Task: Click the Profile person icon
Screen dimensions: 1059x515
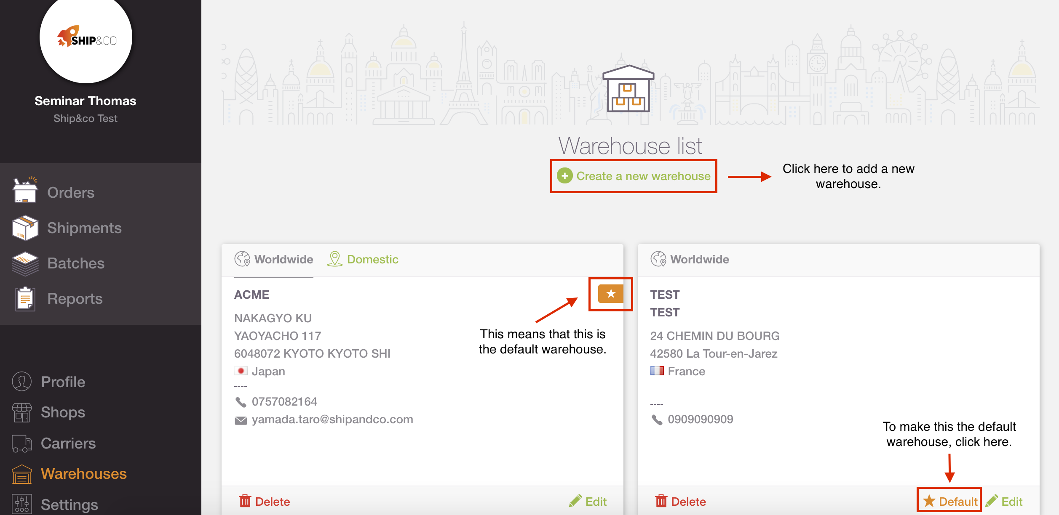Action: click(x=22, y=382)
